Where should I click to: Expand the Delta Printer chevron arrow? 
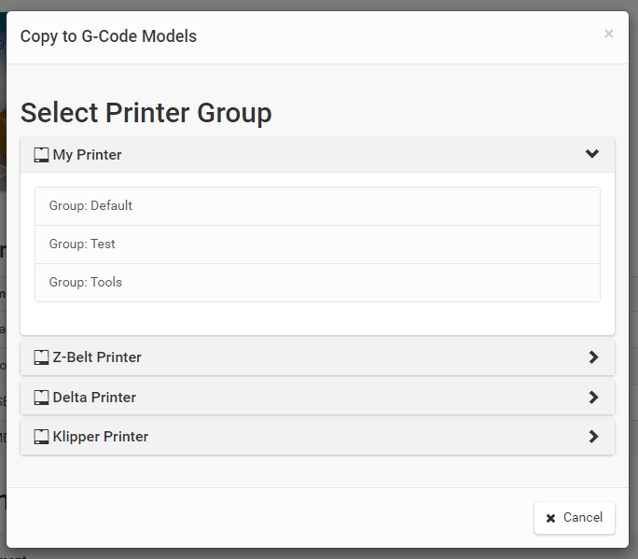point(593,398)
